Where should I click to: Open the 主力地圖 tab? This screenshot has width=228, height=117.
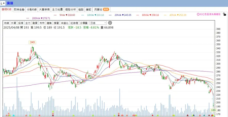tap(57, 10)
